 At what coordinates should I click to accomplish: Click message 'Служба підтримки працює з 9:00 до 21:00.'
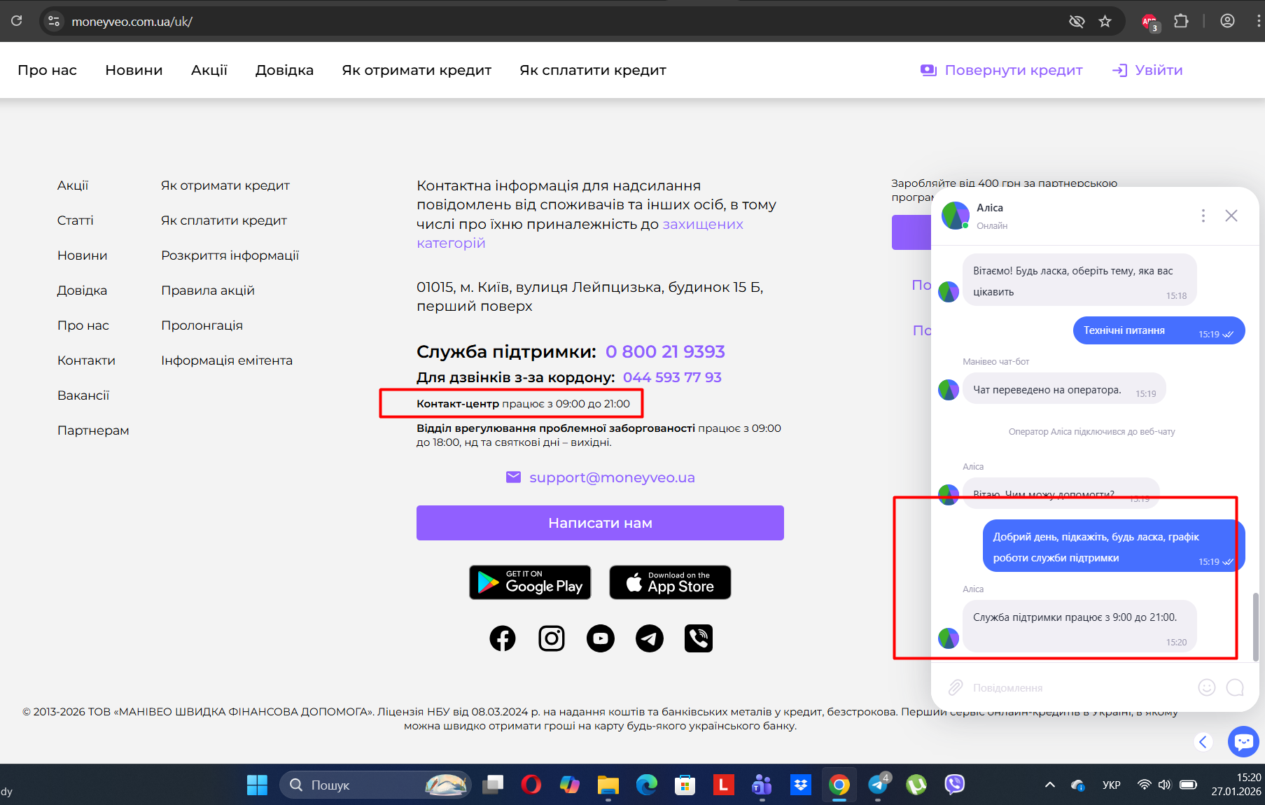pos(1079,626)
